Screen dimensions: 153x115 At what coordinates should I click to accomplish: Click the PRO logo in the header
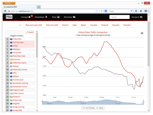click(9, 17)
